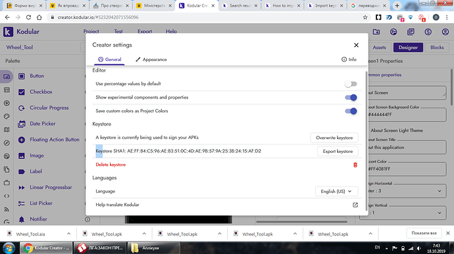This screenshot has height=254, width=454.
Task: Open the Export menu
Action: click(x=145, y=32)
